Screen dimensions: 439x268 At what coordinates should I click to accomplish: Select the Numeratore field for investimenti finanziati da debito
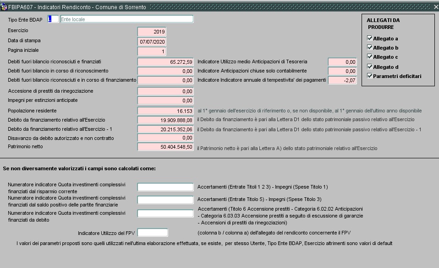[165, 213]
